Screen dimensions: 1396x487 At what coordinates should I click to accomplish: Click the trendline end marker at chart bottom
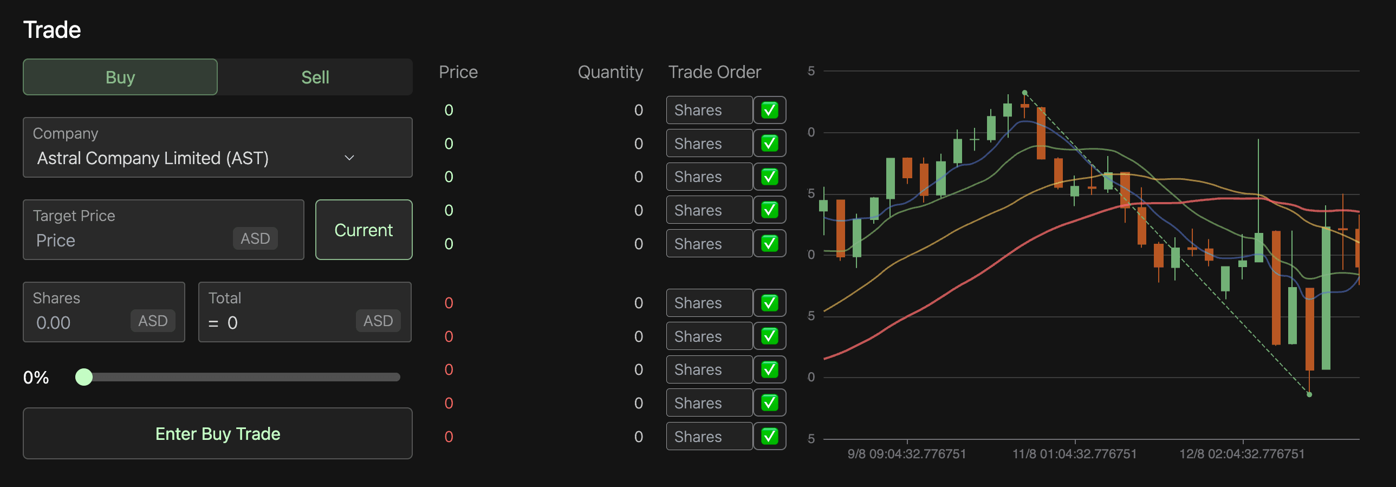[x=1309, y=394]
